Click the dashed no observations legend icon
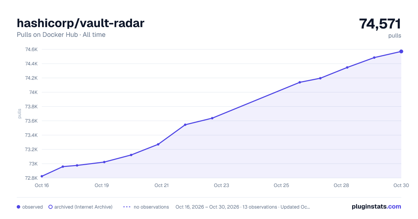The image size is (418, 219). [x=127, y=207]
